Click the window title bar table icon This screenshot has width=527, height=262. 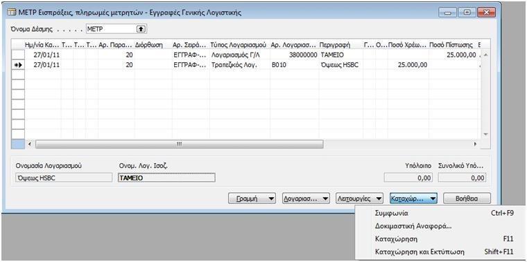tap(11, 12)
